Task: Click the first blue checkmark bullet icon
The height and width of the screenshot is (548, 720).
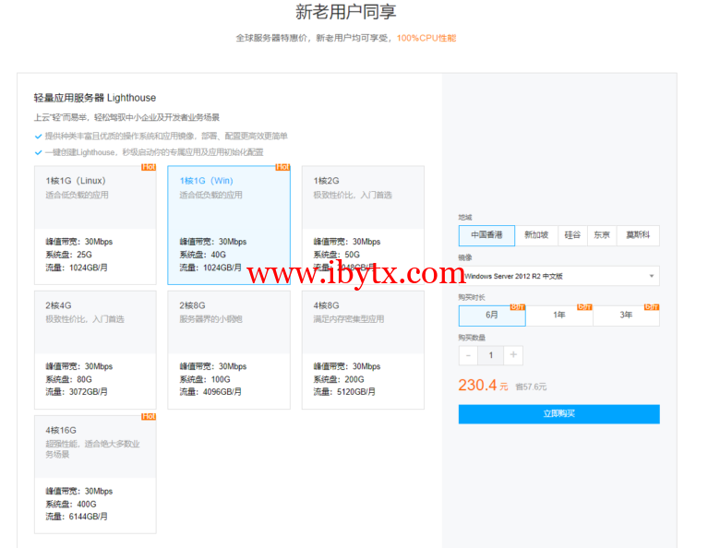Action: point(38,136)
